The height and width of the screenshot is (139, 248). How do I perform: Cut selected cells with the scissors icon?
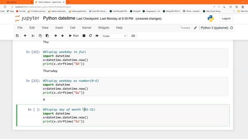[x=33, y=36]
